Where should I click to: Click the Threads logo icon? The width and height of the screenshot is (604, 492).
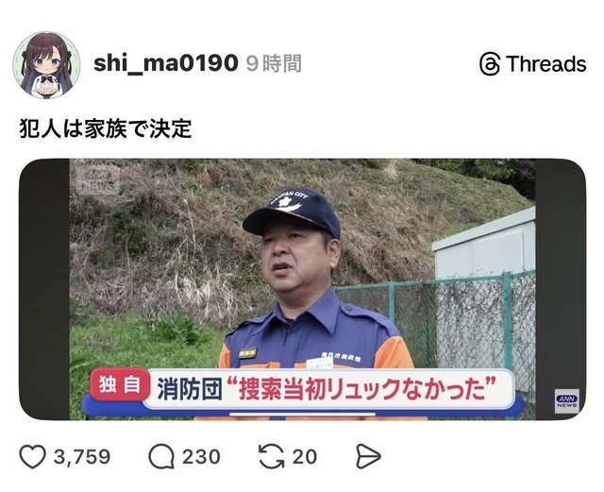(x=490, y=64)
